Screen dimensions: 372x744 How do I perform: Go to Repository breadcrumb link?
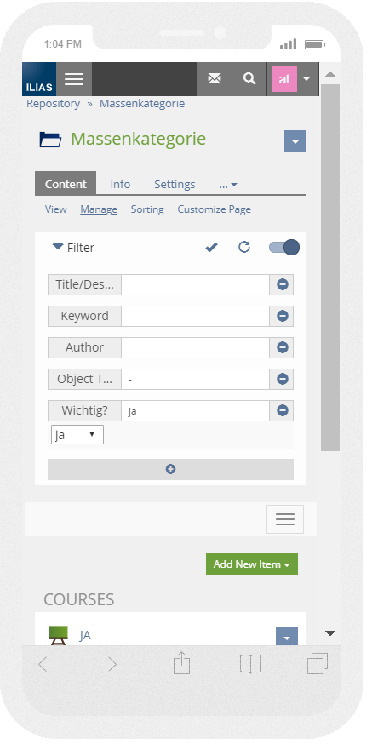[x=53, y=104]
